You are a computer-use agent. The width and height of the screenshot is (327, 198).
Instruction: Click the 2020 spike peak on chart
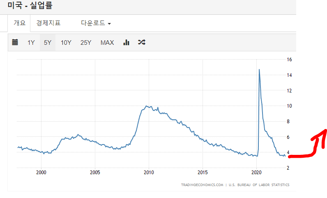point(259,69)
